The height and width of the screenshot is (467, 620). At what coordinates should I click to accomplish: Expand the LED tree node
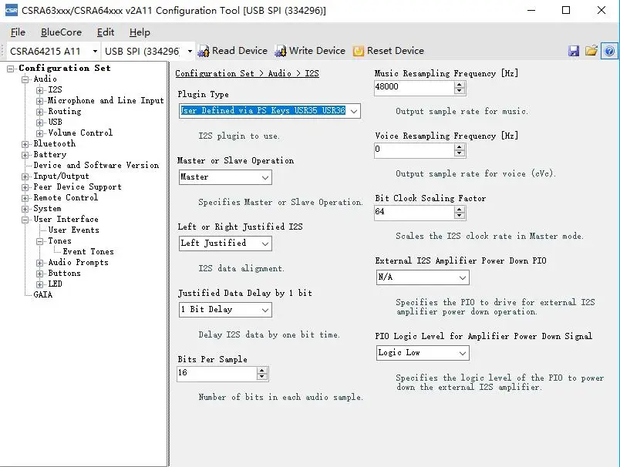[39, 284]
